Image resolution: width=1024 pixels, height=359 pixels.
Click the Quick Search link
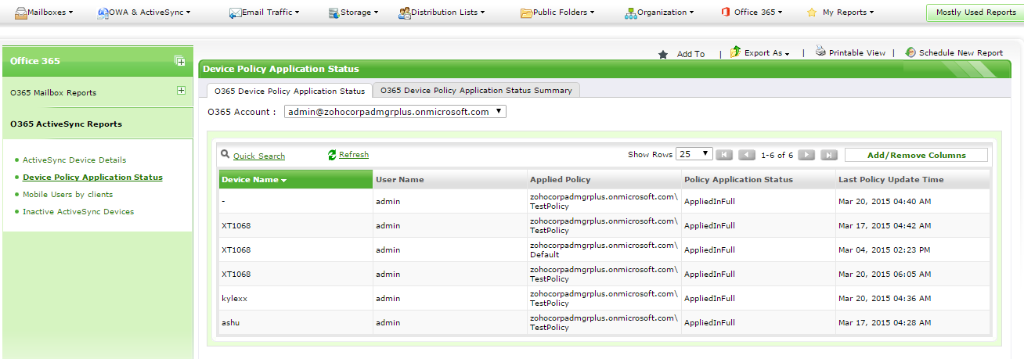pyautogui.click(x=259, y=156)
